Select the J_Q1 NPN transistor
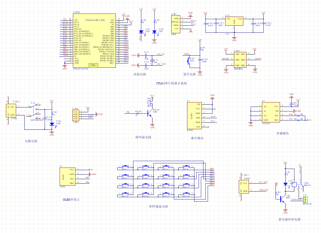Image resolution: width=321 pixels, height=233 pixels. pos(283,199)
